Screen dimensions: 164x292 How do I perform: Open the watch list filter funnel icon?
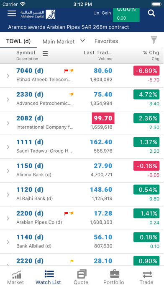pos(154,40)
